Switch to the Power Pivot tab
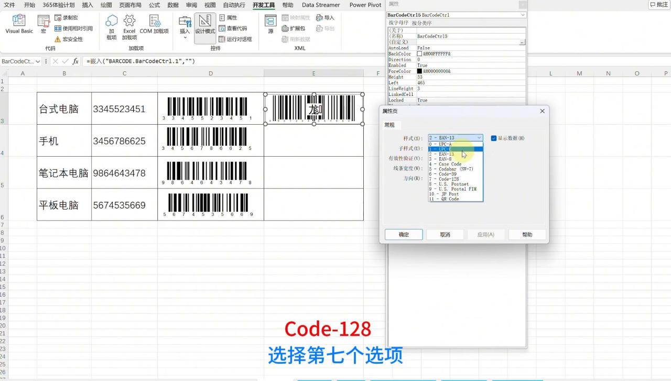 pos(365,5)
